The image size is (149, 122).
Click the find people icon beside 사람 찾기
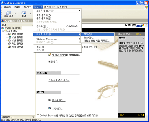pyautogui.click(x=50, y=108)
